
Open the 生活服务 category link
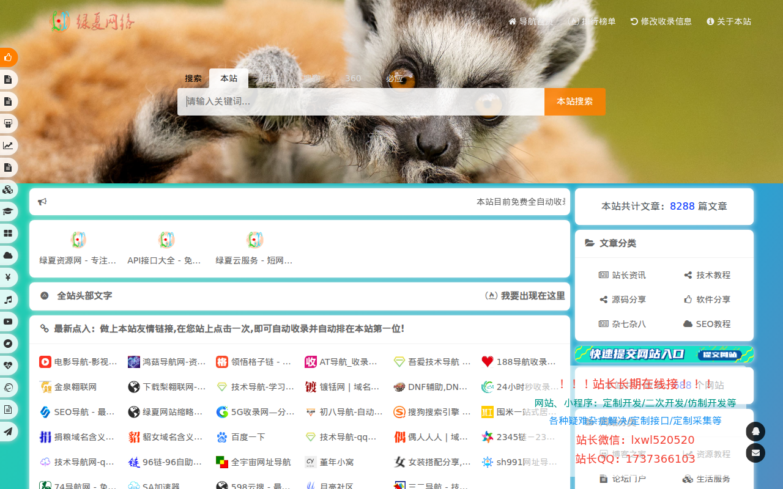[x=707, y=479]
